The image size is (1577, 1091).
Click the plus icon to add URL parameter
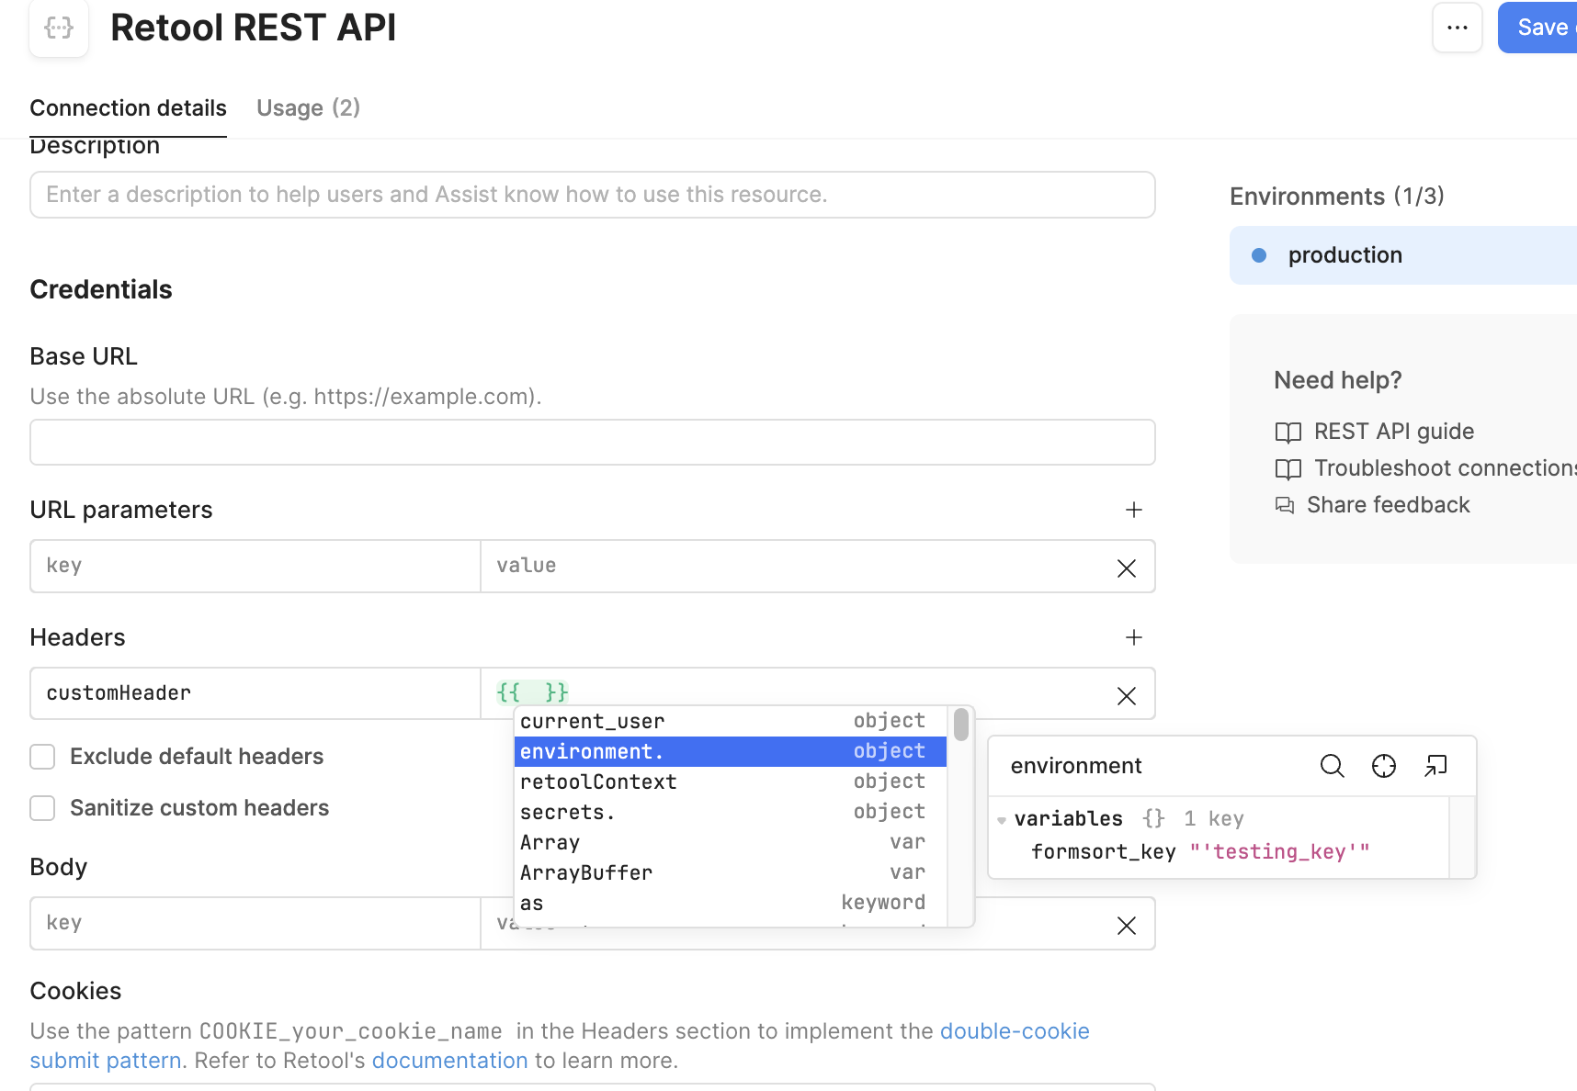pyautogui.click(x=1134, y=510)
